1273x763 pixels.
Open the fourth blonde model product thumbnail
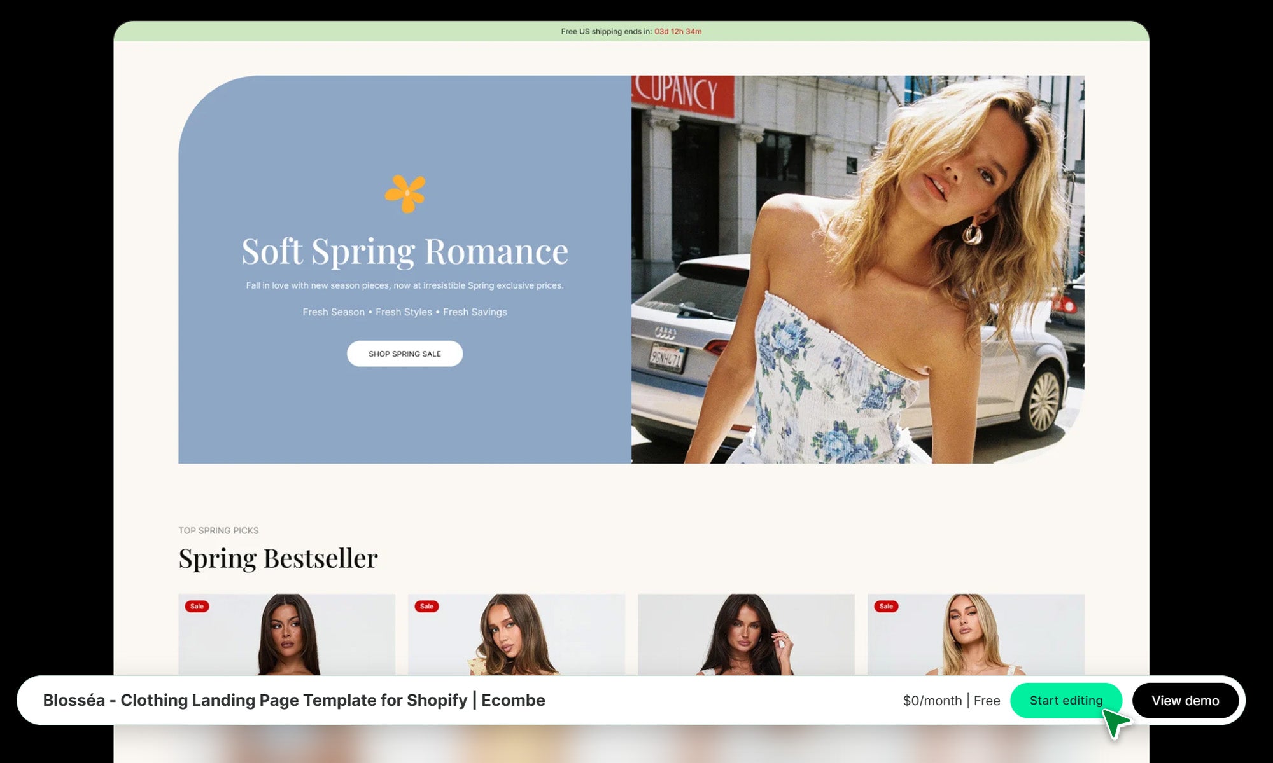976,636
